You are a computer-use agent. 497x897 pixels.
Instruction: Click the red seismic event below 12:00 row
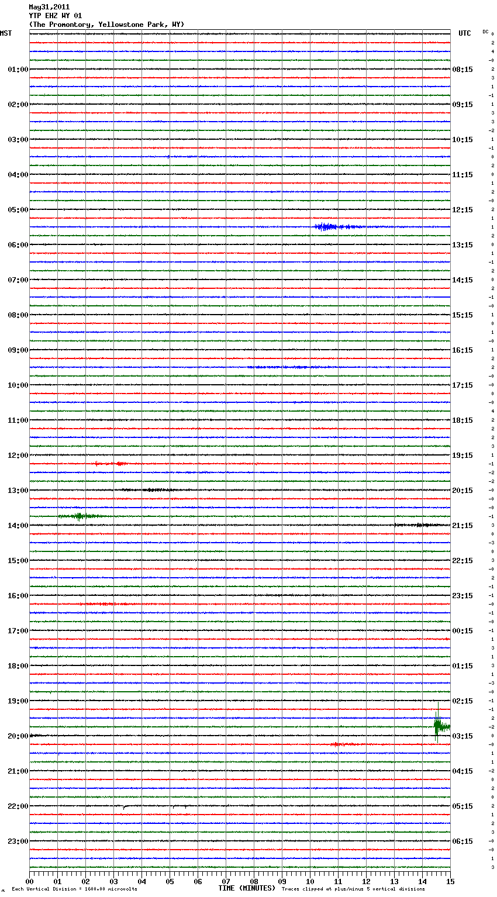(111, 464)
